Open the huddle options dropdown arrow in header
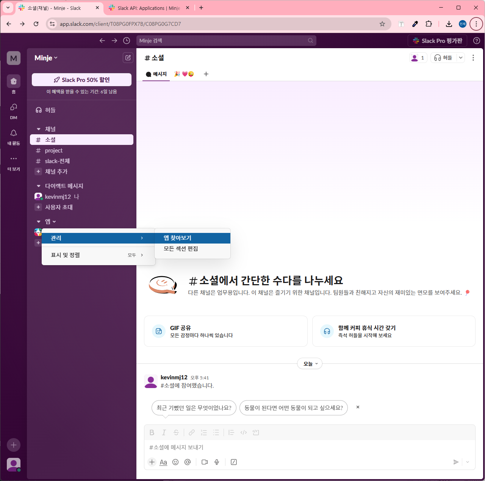This screenshot has height=481, width=485. click(x=461, y=58)
